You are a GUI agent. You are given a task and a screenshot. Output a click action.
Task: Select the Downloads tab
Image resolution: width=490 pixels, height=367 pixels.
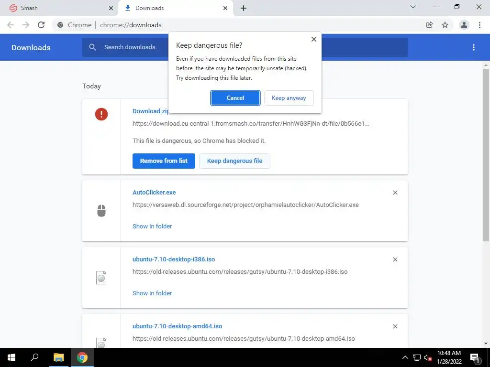(175, 8)
